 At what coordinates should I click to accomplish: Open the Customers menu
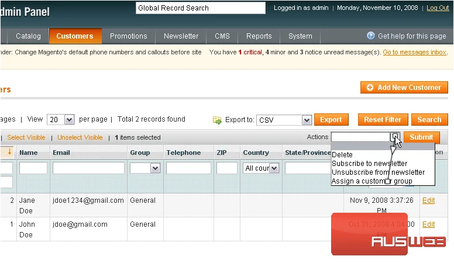[x=75, y=36]
